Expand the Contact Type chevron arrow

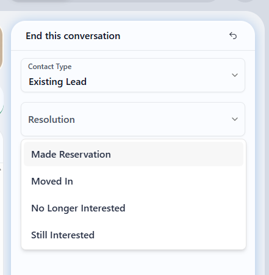tap(235, 75)
